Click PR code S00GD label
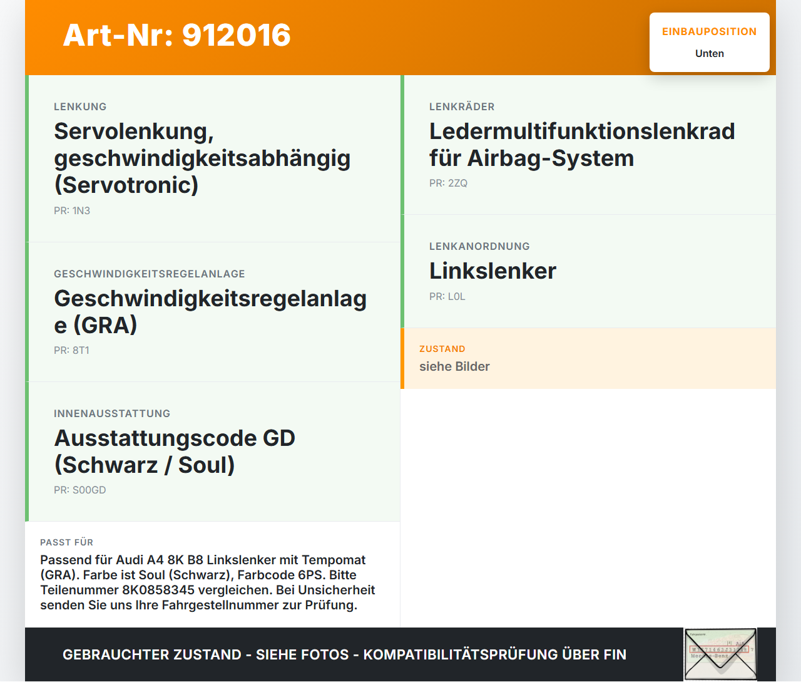 coord(80,490)
